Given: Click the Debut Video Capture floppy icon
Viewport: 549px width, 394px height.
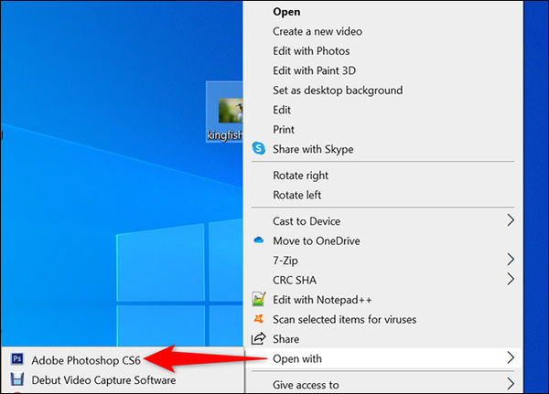Looking at the screenshot, I should 17,379.
